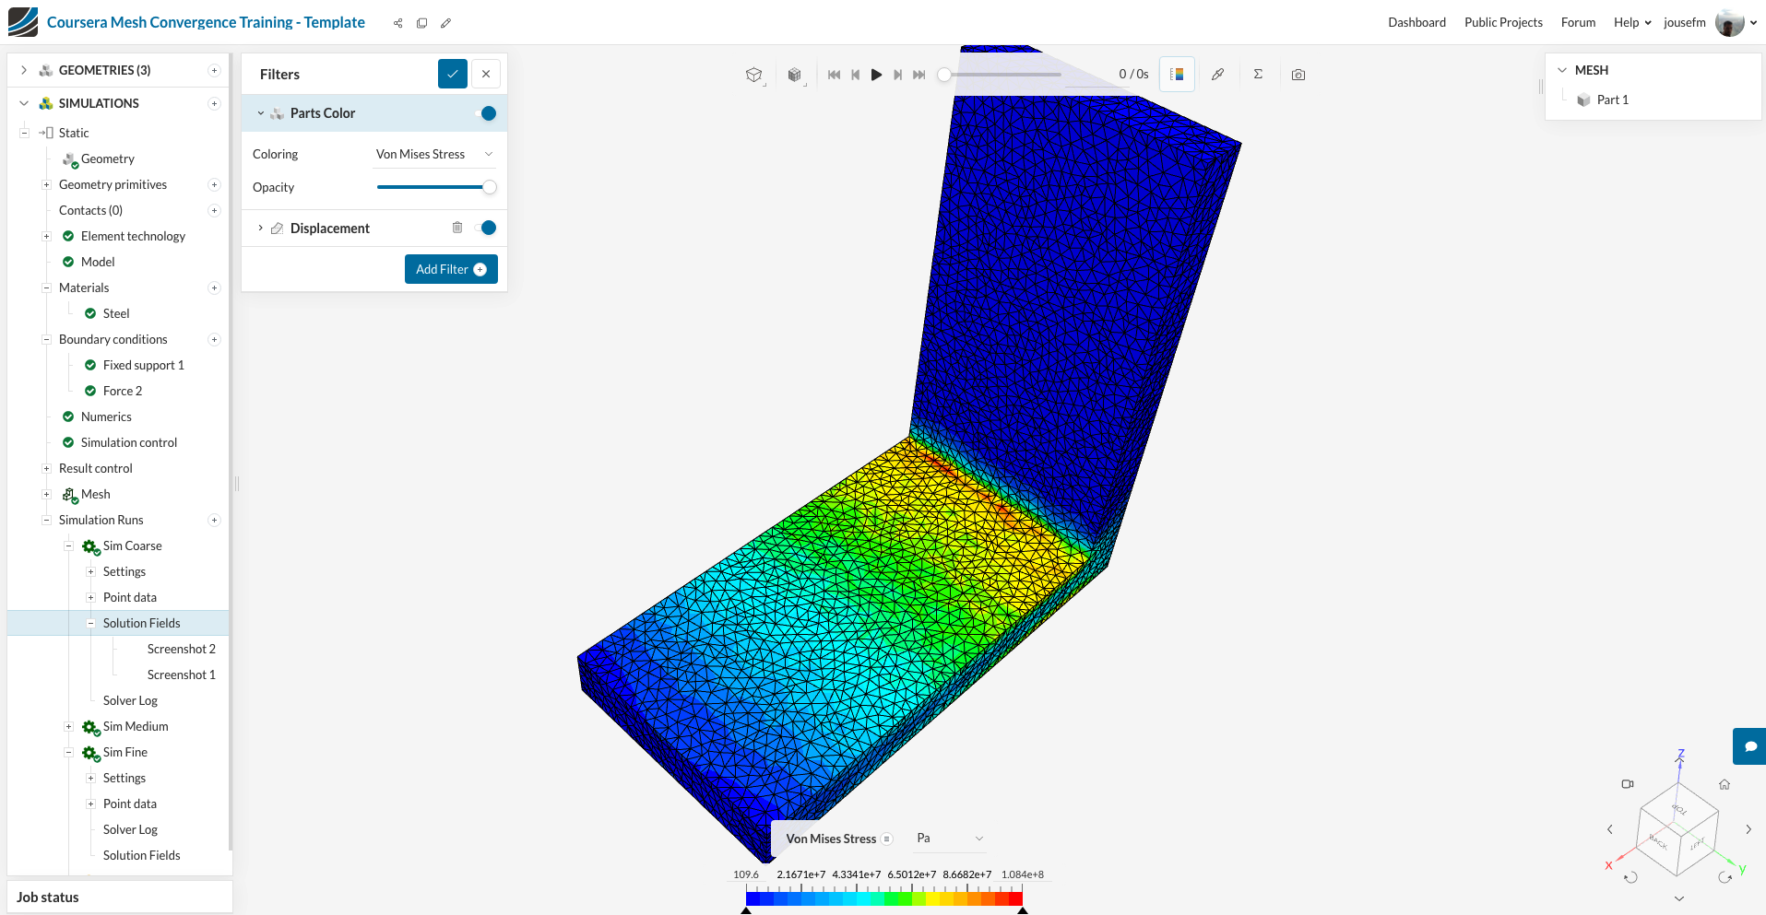
Task: Jump to the first frame
Action: click(834, 75)
